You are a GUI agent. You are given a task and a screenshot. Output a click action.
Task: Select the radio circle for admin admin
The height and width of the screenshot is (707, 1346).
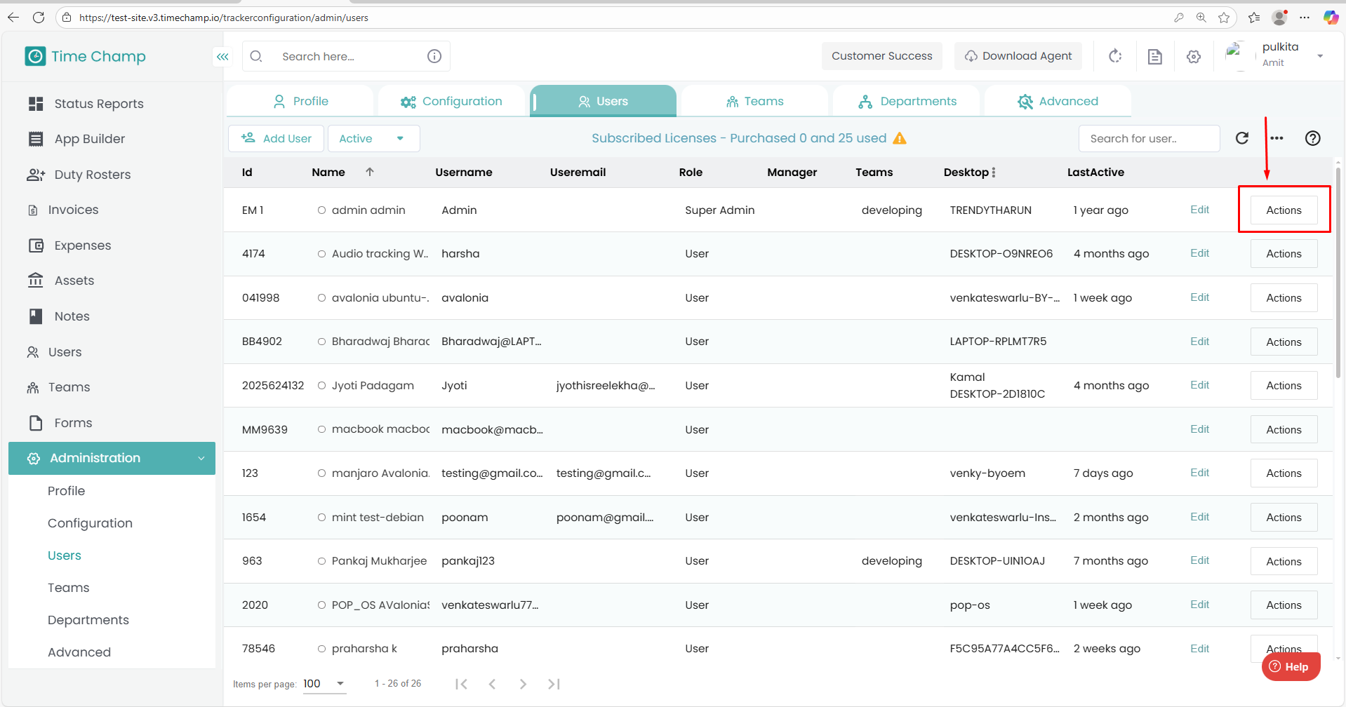tap(321, 210)
